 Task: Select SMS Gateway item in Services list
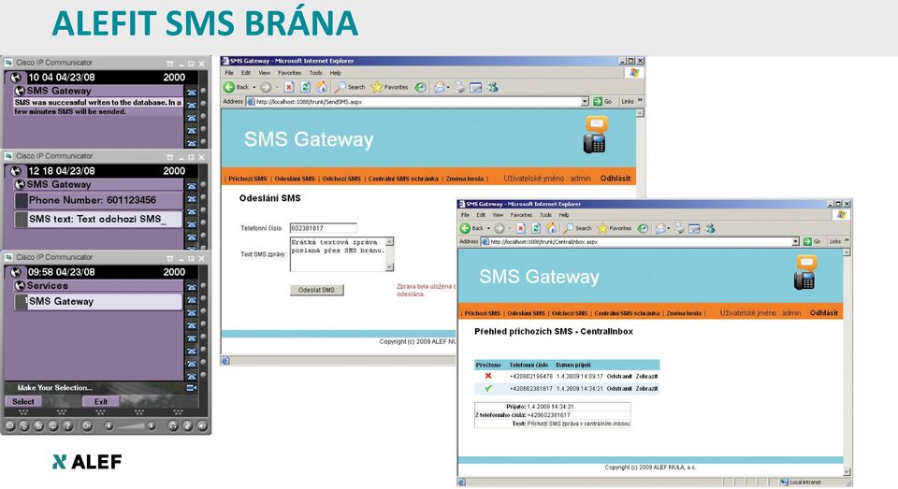98,301
